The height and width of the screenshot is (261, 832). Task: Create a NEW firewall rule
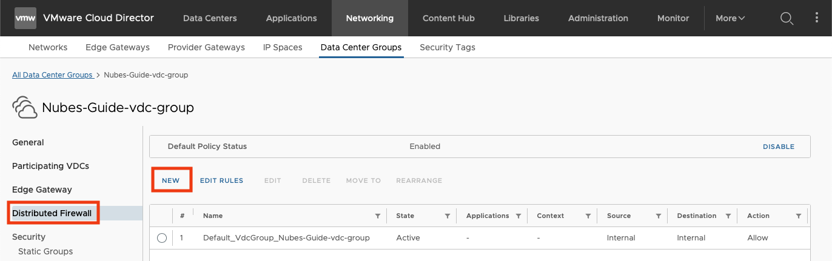[171, 180]
